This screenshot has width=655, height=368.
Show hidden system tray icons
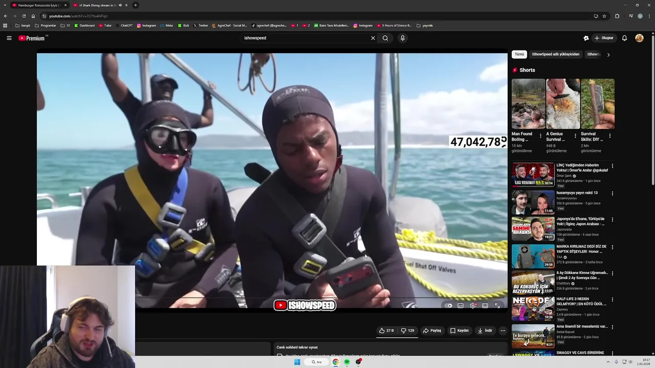[608, 362]
